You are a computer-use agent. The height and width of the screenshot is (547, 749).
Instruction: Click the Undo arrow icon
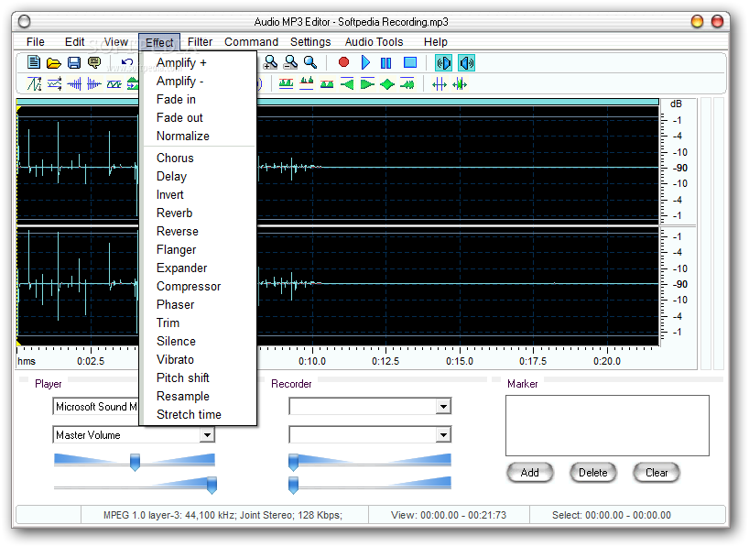point(127,62)
